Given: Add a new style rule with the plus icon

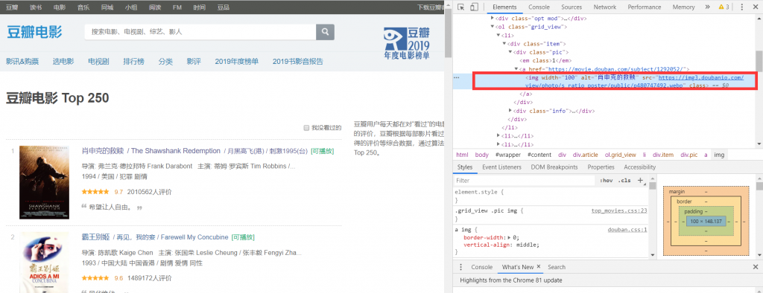Looking at the screenshot, I should pyautogui.click(x=640, y=180).
